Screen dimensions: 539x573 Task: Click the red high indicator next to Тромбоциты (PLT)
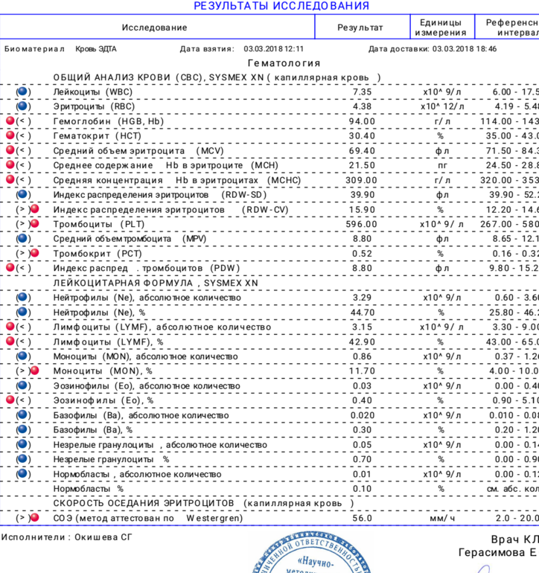pyautogui.click(x=34, y=224)
